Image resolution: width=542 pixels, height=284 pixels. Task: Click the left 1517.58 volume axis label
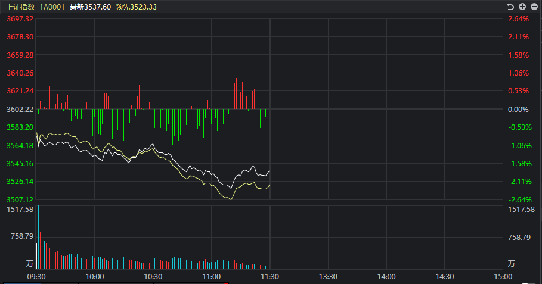20,210
